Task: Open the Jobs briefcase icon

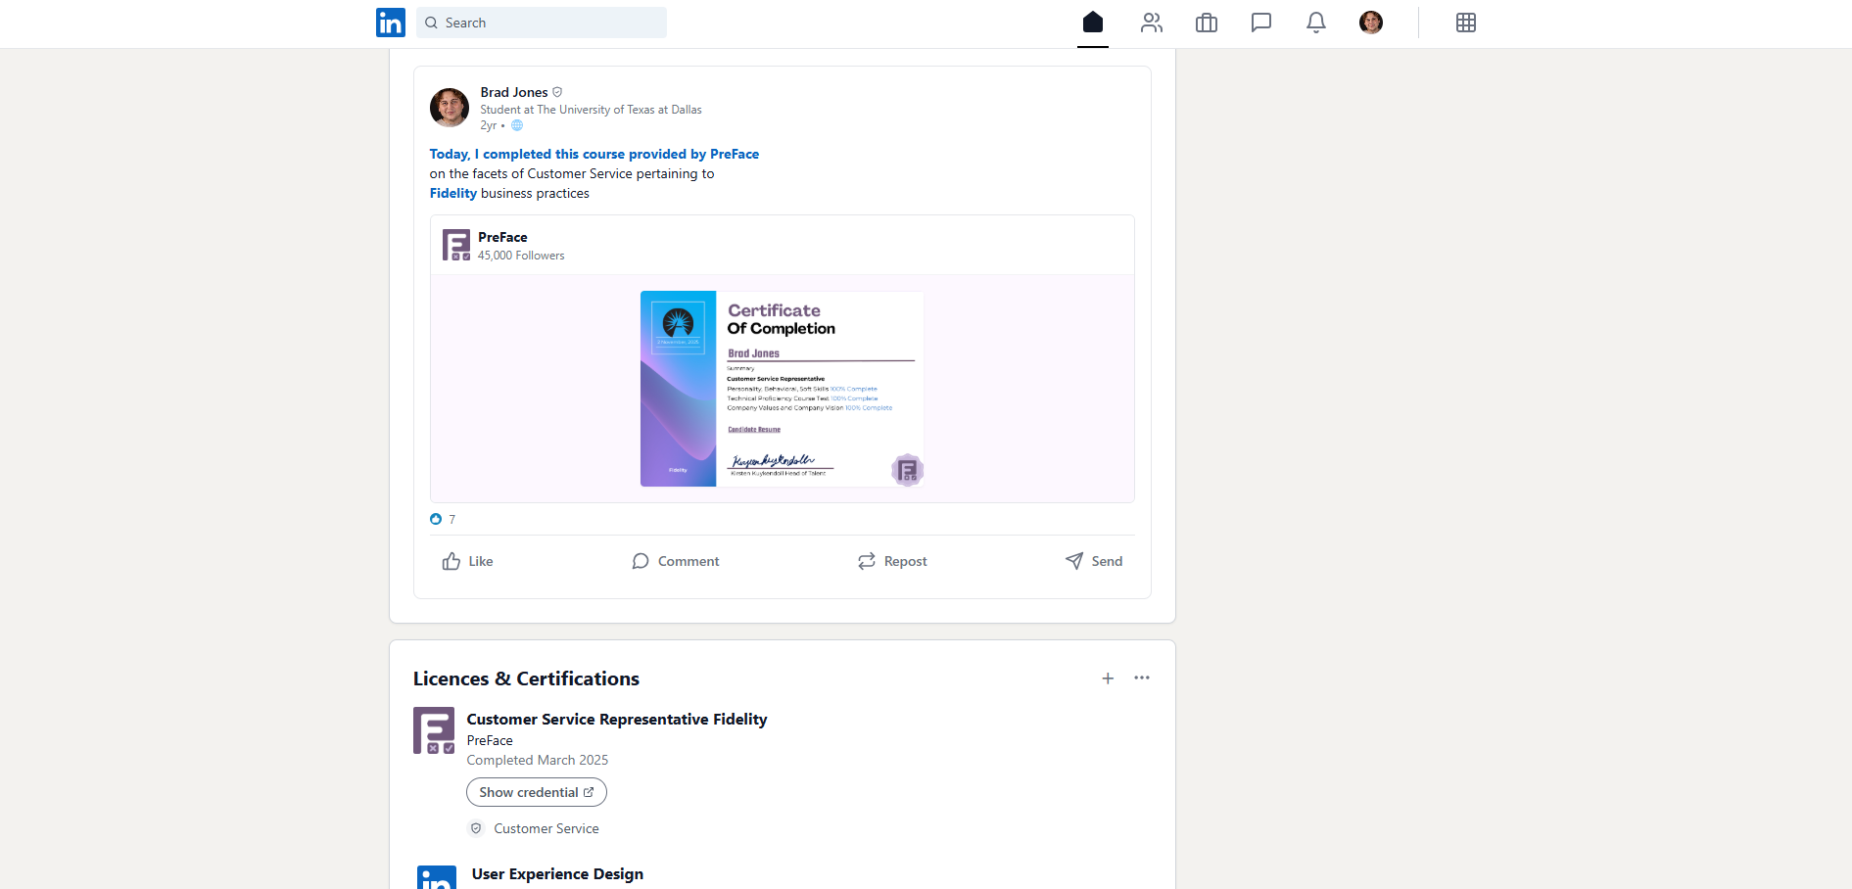Action: [x=1207, y=23]
